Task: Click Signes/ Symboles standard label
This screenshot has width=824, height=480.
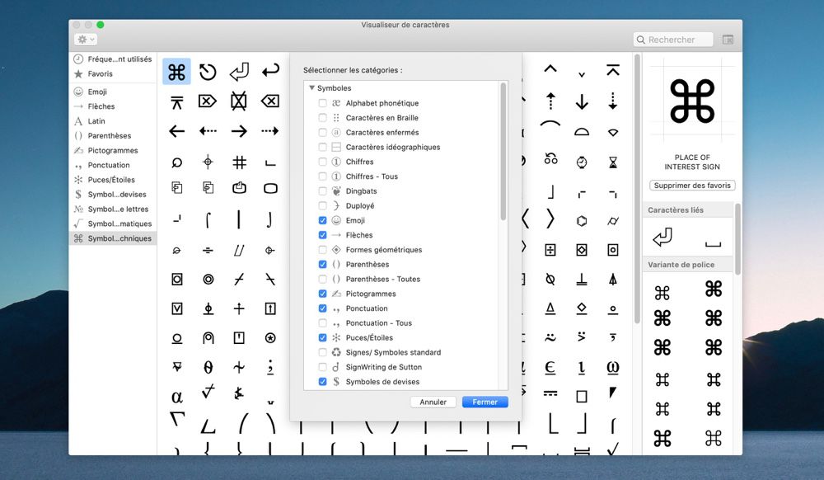Action: 393,352
